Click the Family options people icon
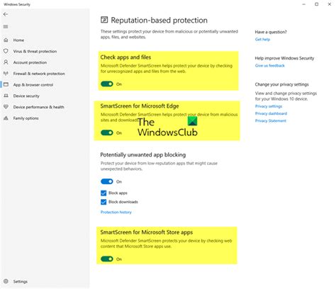 (x=6, y=118)
